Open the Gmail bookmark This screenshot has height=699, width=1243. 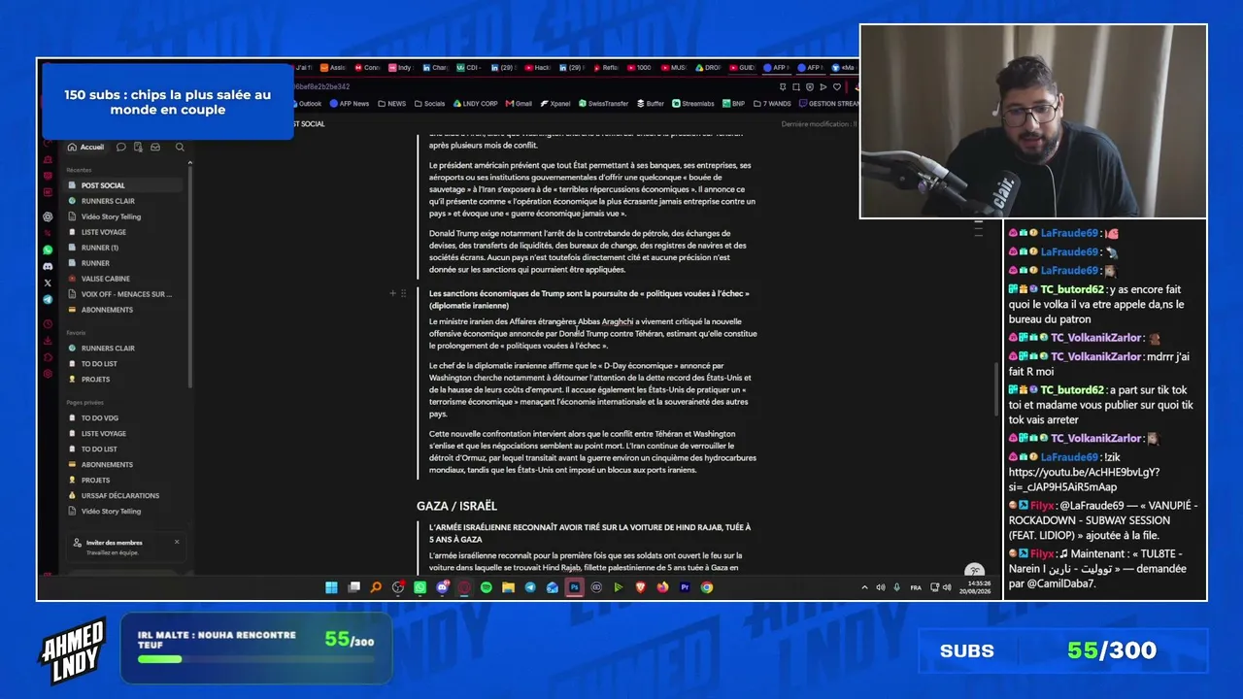pyautogui.click(x=519, y=104)
